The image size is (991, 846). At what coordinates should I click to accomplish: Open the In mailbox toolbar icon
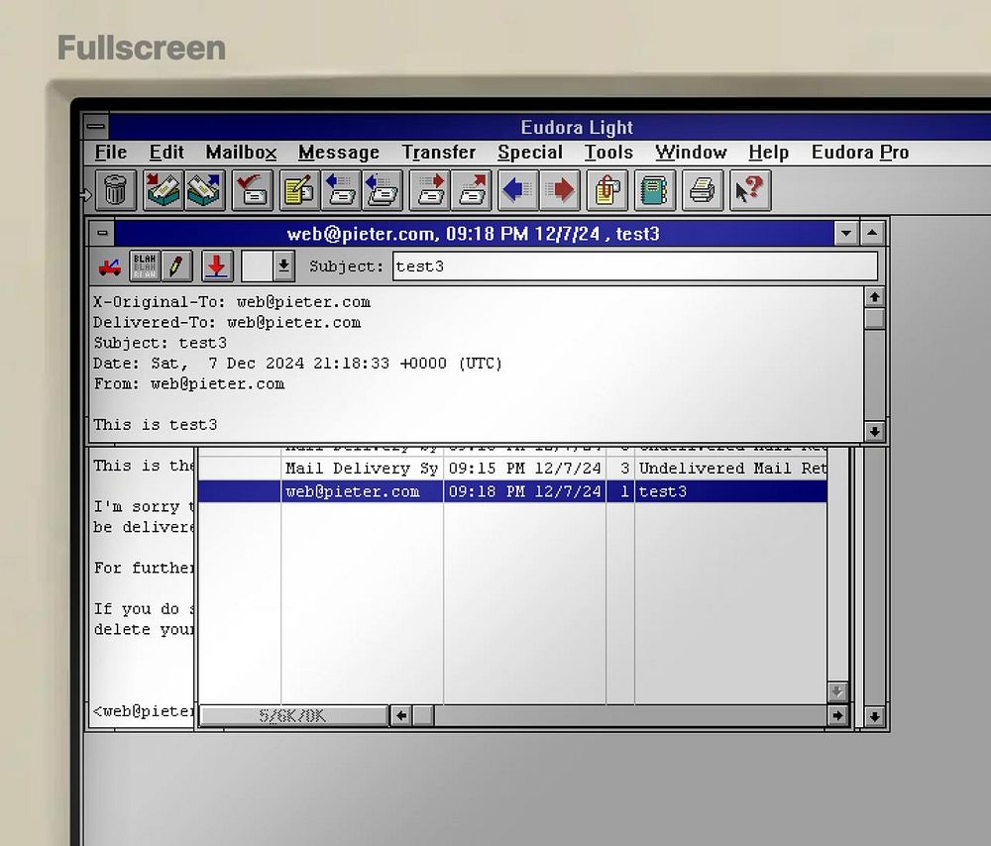tap(164, 189)
